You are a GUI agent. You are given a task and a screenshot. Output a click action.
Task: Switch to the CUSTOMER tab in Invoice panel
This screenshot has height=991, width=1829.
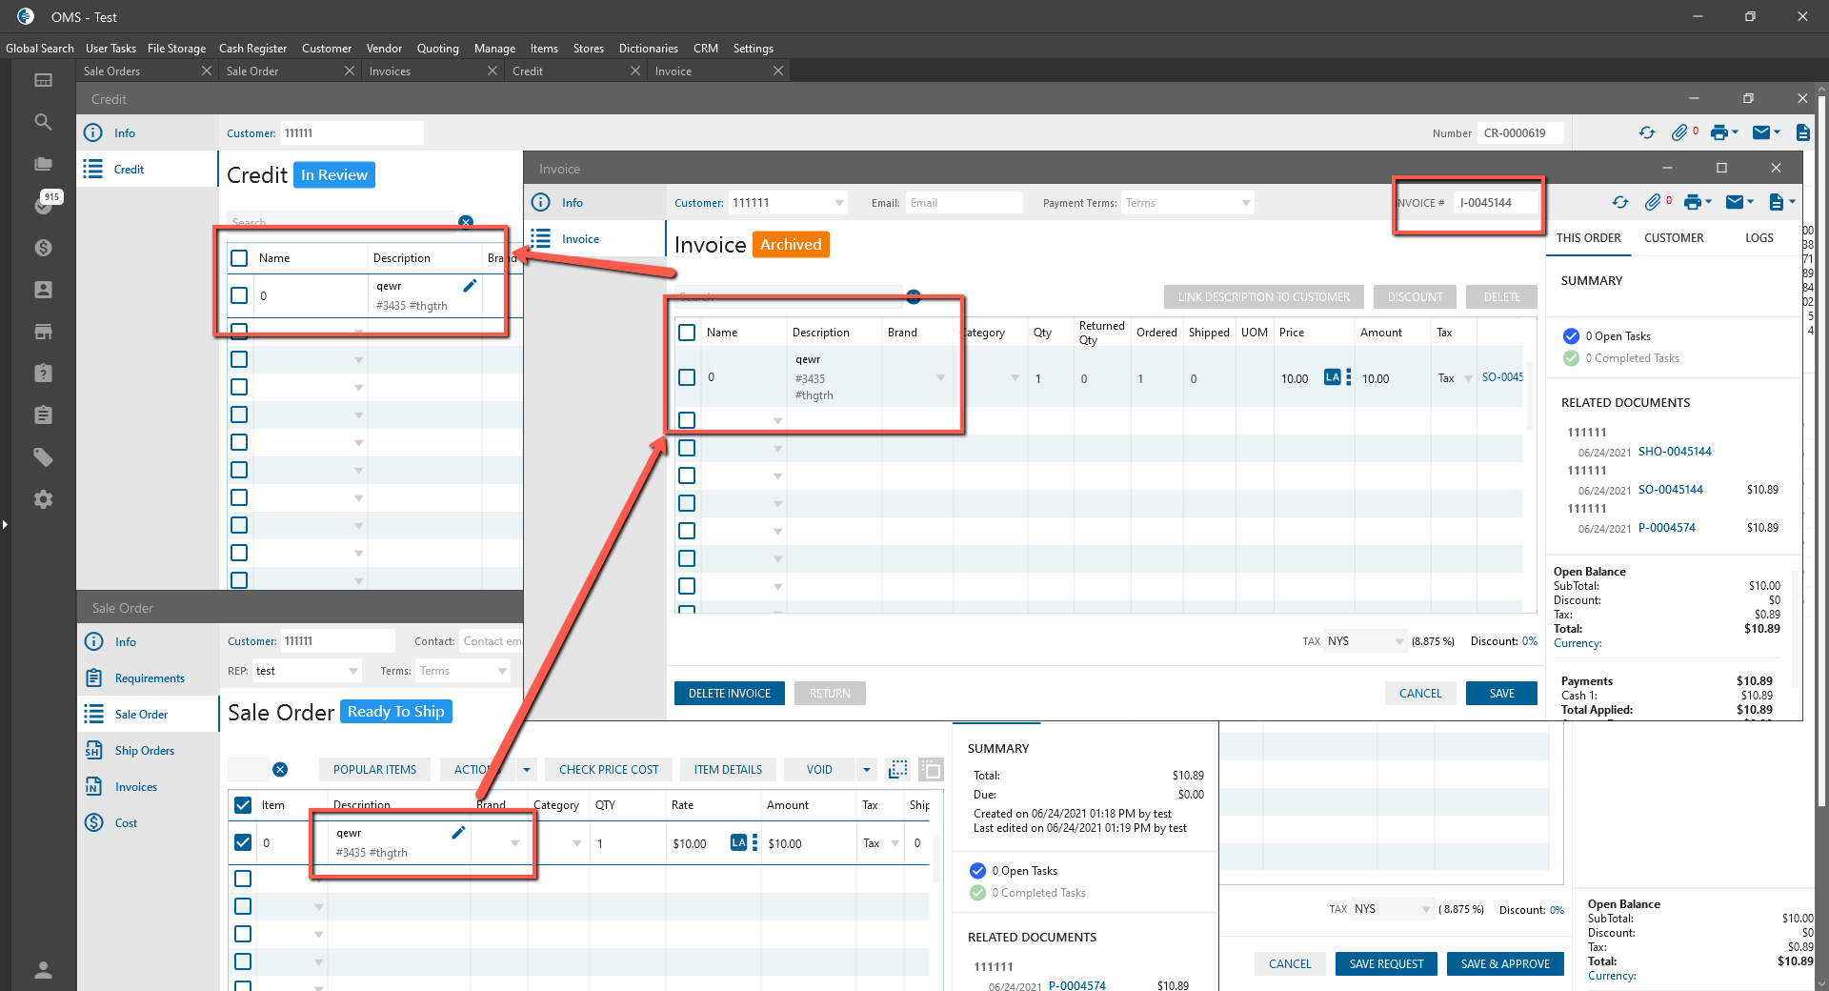(1673, 238)
